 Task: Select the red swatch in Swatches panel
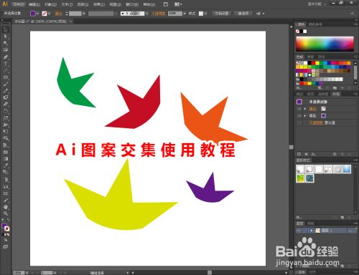pyautogui.click(x=313, y=63)
